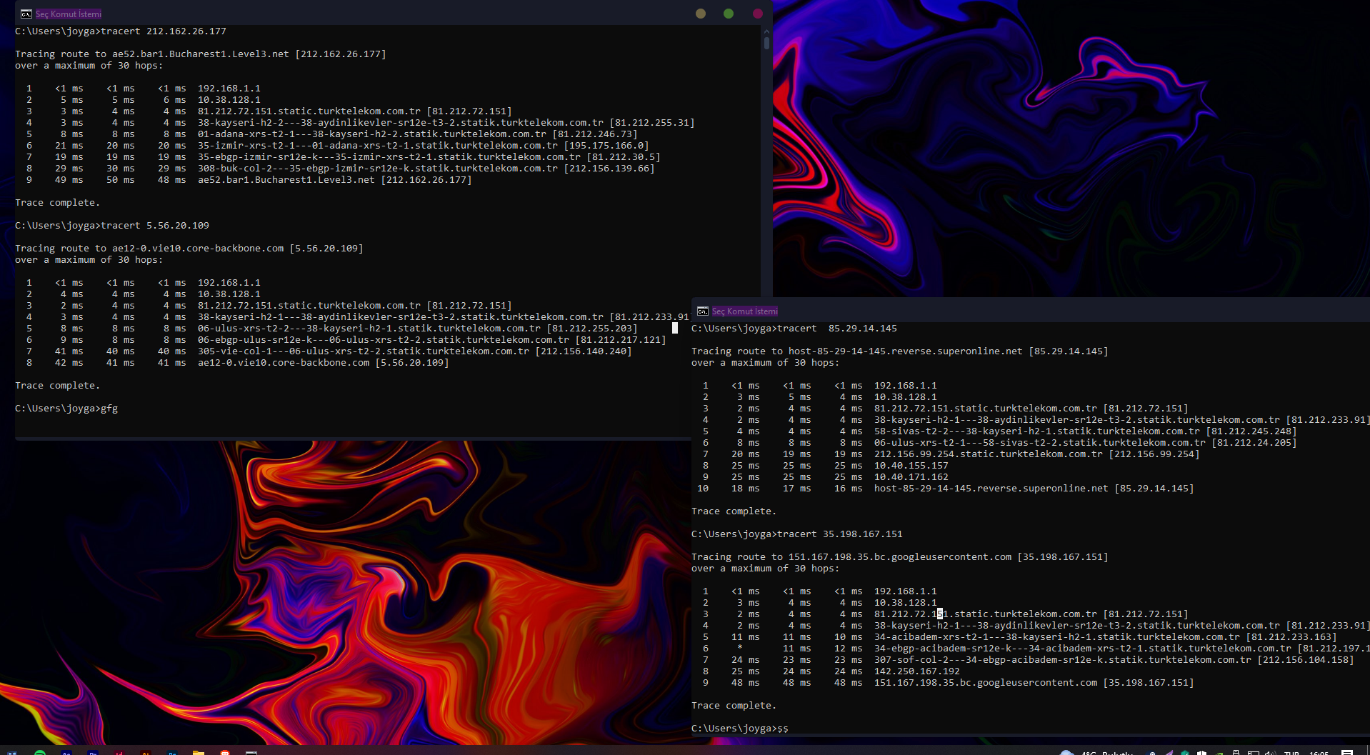Click the command 'tracert 212.162.26.177'

point(164,31)
